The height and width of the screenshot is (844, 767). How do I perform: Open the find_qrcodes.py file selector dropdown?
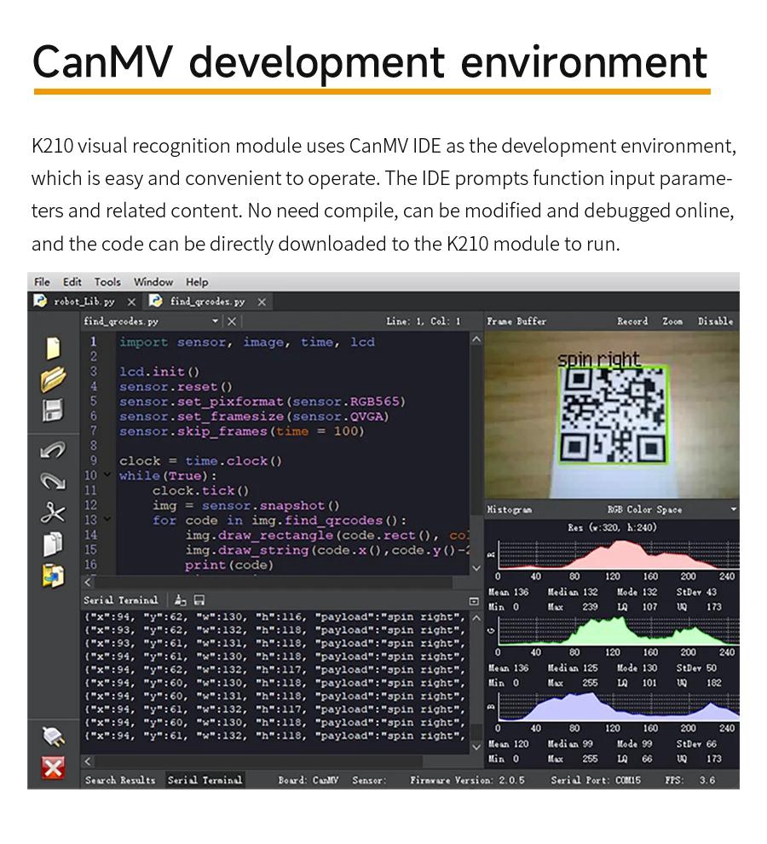[x=215, y=321]
